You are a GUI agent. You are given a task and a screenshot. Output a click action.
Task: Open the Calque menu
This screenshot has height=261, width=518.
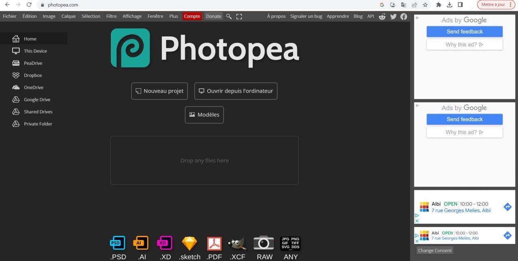(68, 16)
